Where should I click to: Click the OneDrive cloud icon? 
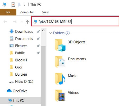(9, 91)
